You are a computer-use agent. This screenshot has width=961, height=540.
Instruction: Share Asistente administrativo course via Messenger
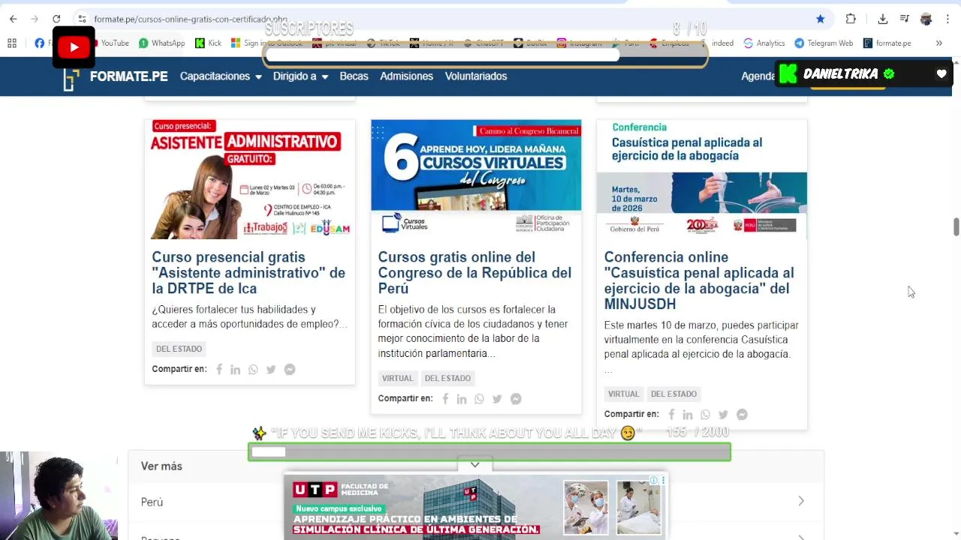coord(290,370)
